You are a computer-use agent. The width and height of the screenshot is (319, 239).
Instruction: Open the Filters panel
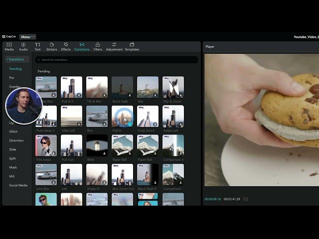(98, 46)
